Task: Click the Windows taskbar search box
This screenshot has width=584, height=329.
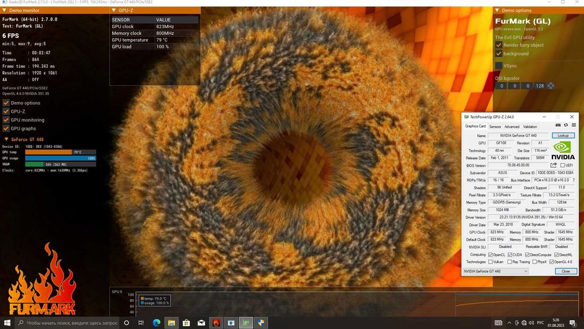Action: click(x=67, y=323)
